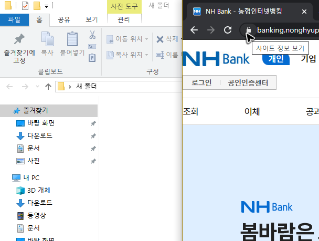This screenshot has height=241, width=319.
Task: Click the pin icon next to 다운로드
Action: (93, 136)
